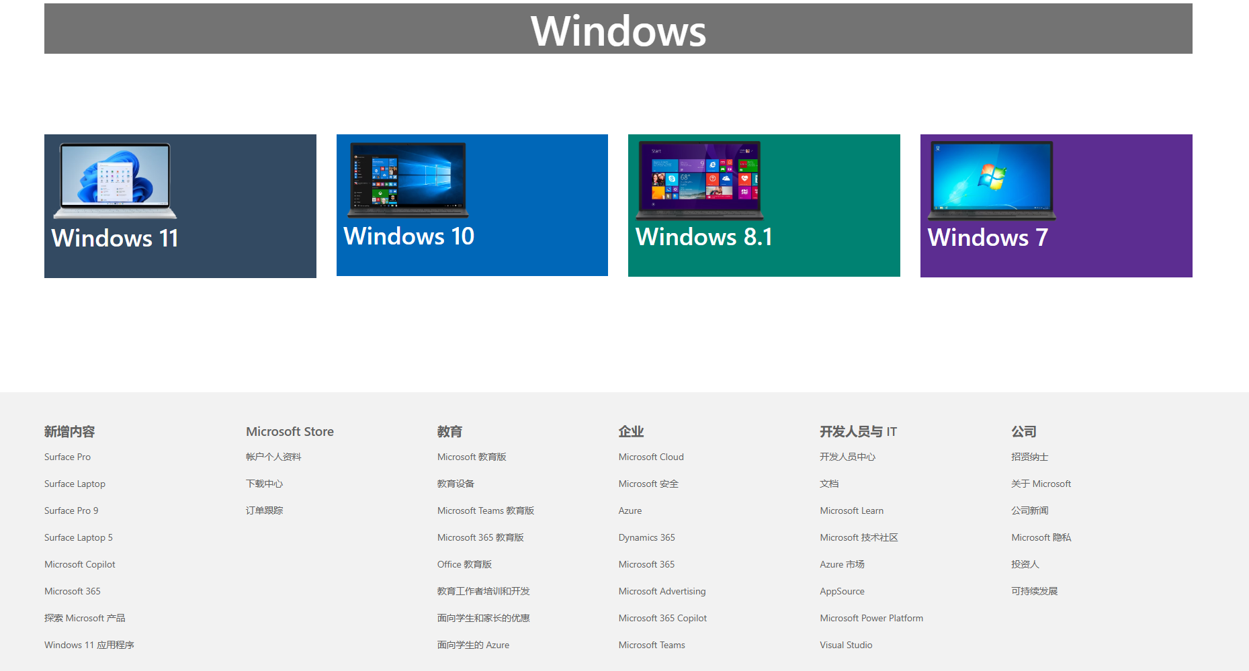Open Microsoft Cloud link
The height and width of the screenshot is (671, 1249).
651,457
